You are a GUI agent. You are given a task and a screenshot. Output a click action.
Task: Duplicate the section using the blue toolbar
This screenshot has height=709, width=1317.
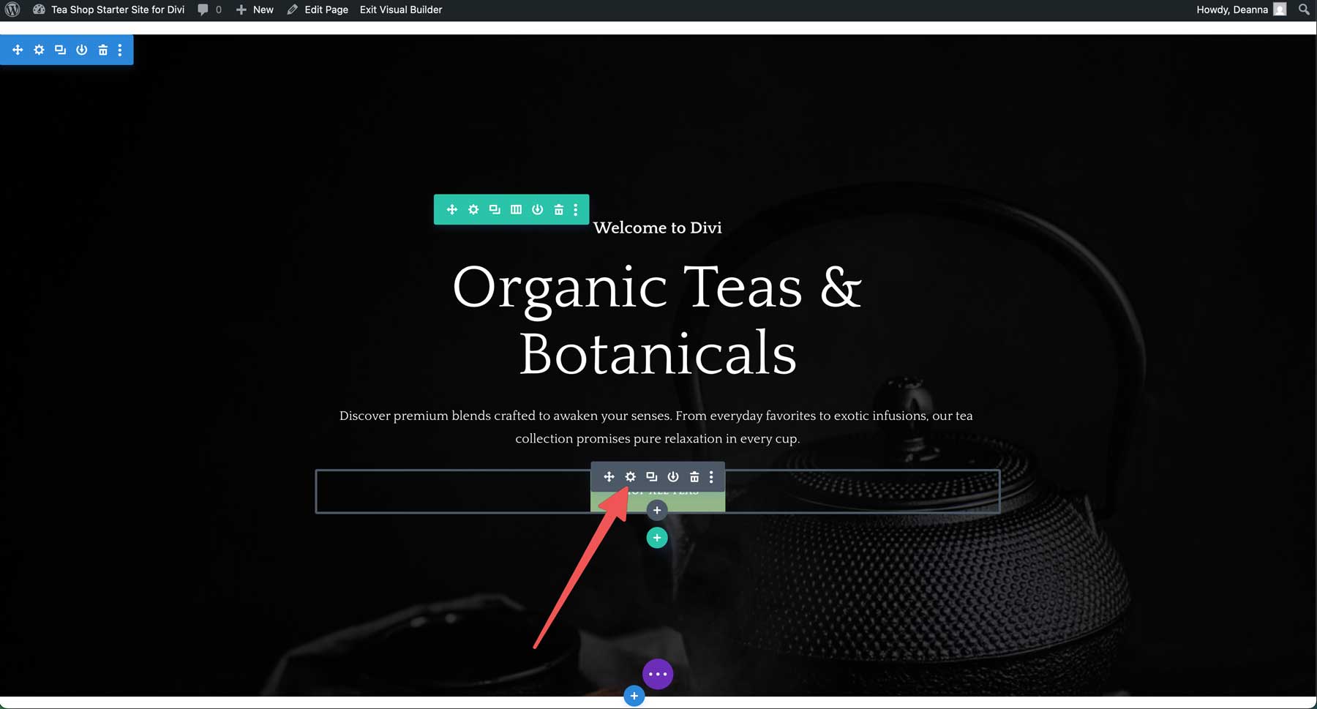point(59,50)
